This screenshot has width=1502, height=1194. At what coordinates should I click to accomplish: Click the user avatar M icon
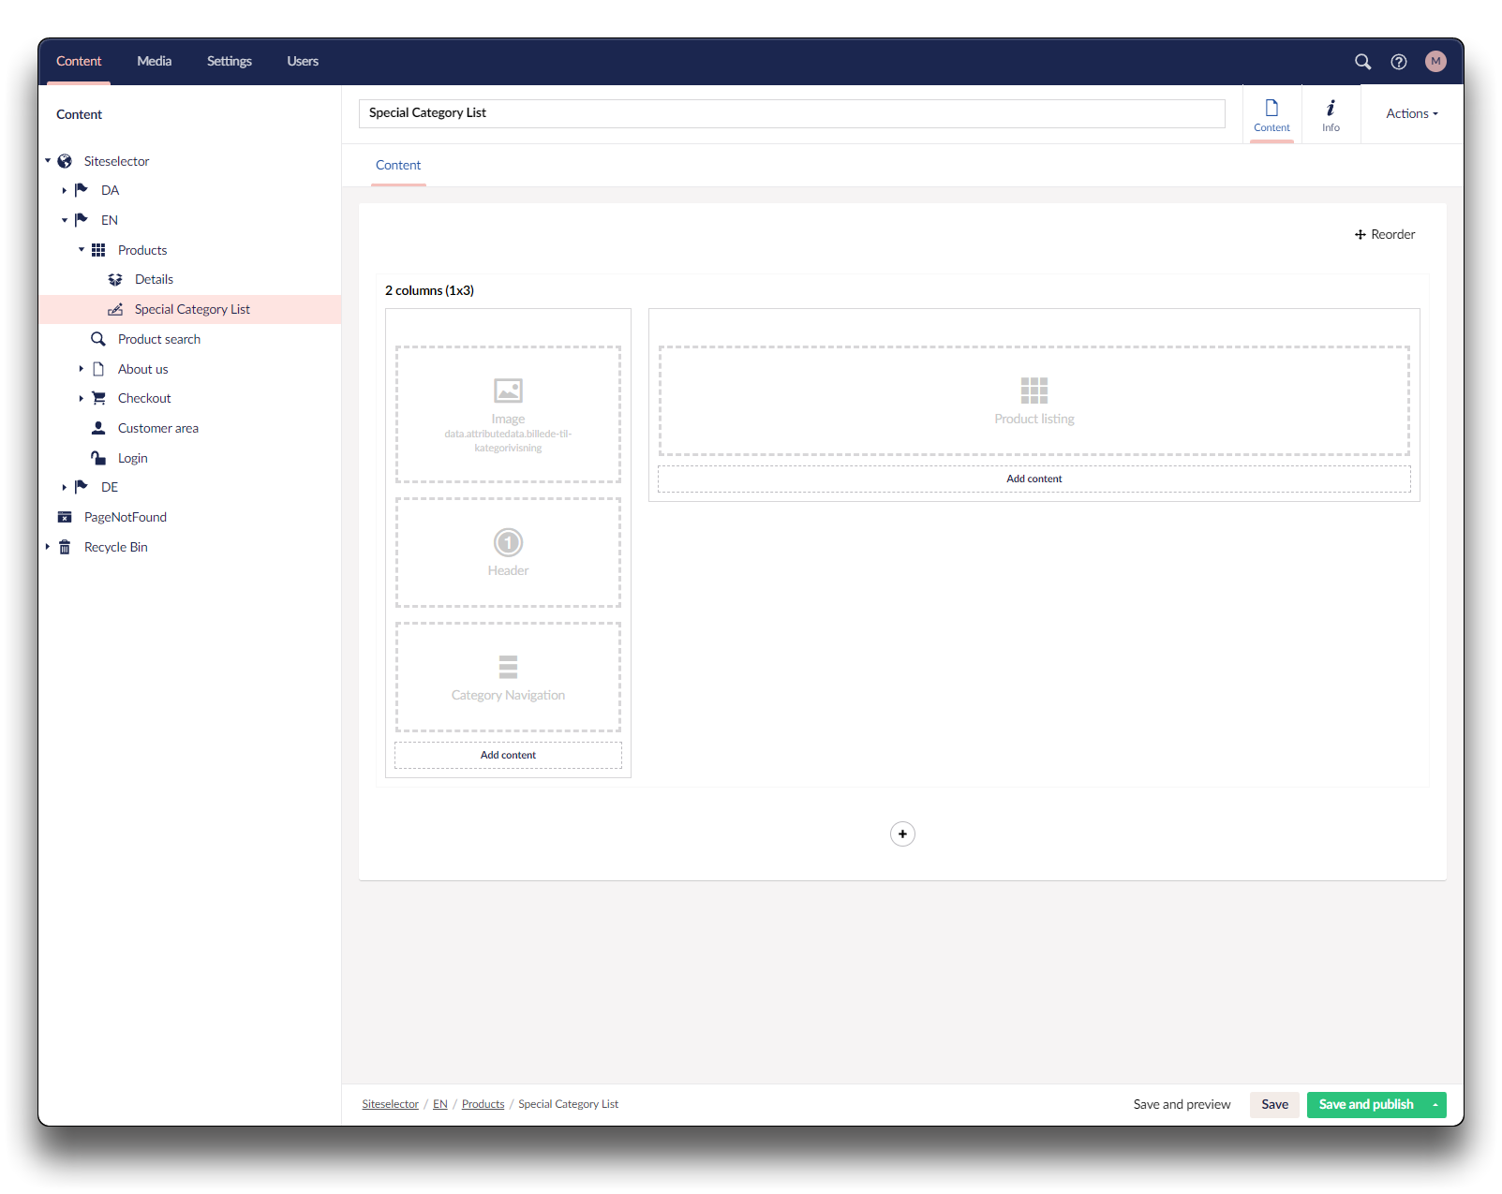point(1435,62)
